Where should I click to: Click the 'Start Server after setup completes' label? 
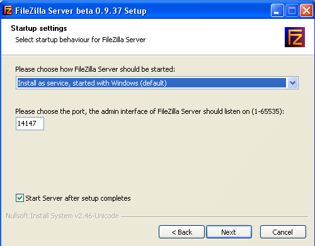click(x=78, y=198)
